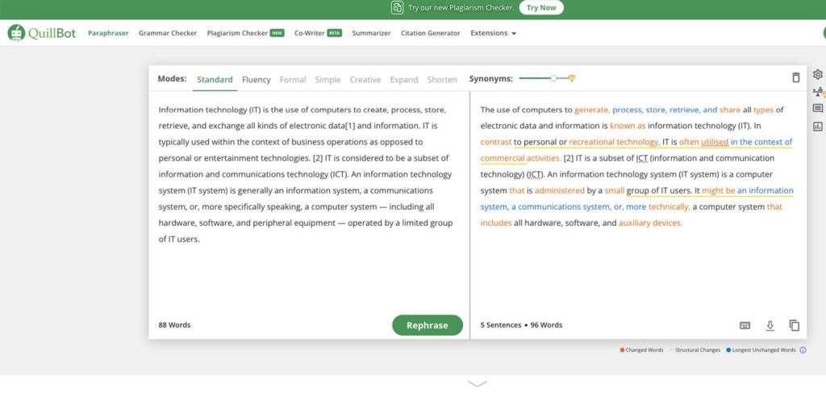Click 'auxiliary devices.' in output
The width and height of the screenshot is (826, 413).
pos(651,223)
